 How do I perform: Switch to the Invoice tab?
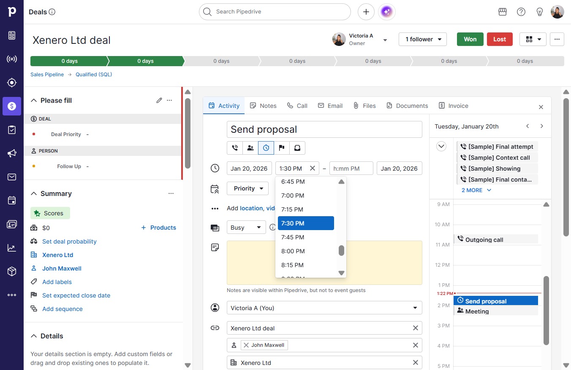(x=453, y=106)
